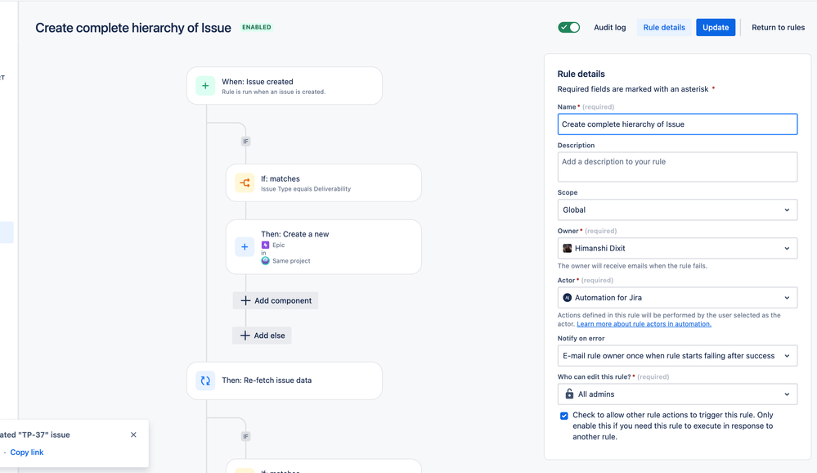Click Copy link in the notification
Screen dimensions: 817x473
pyautogui.click(x=26, y=453)
